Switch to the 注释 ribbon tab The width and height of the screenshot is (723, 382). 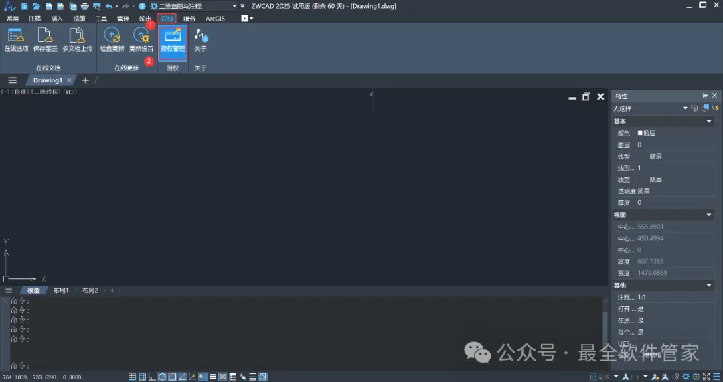[x=35, y=19]
